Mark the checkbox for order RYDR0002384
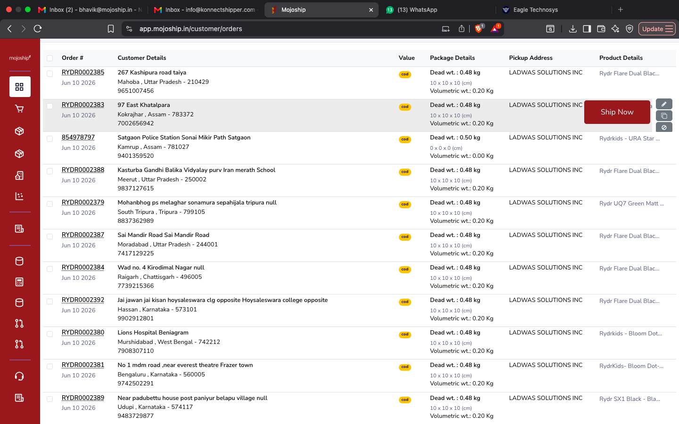The image size is (679, 424). (x=50, y=269)
